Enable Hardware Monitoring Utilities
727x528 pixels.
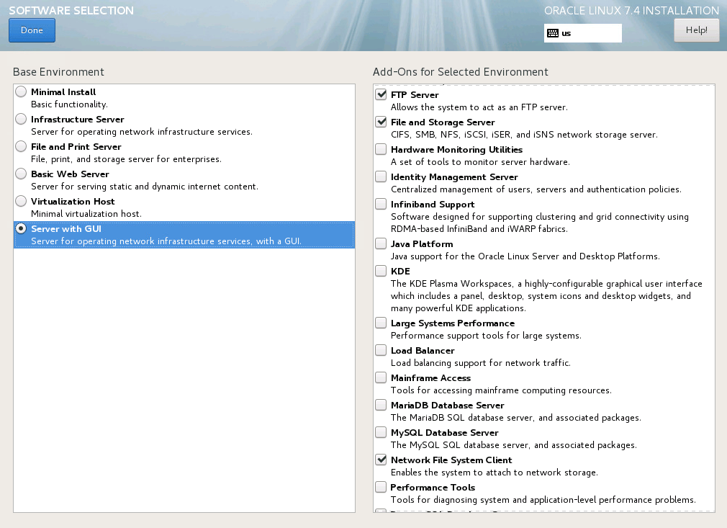point(380,149)
